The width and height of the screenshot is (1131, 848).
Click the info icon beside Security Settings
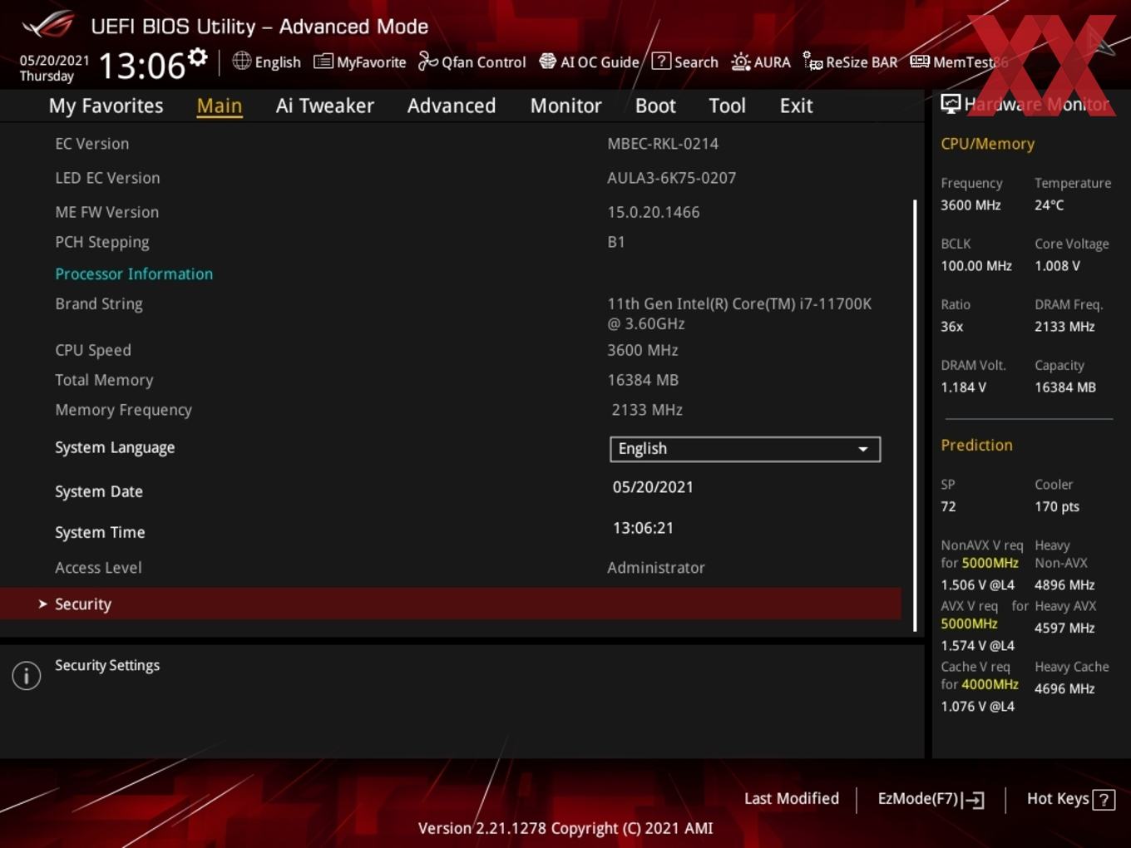pyautogui.click(x=27, y=676)
